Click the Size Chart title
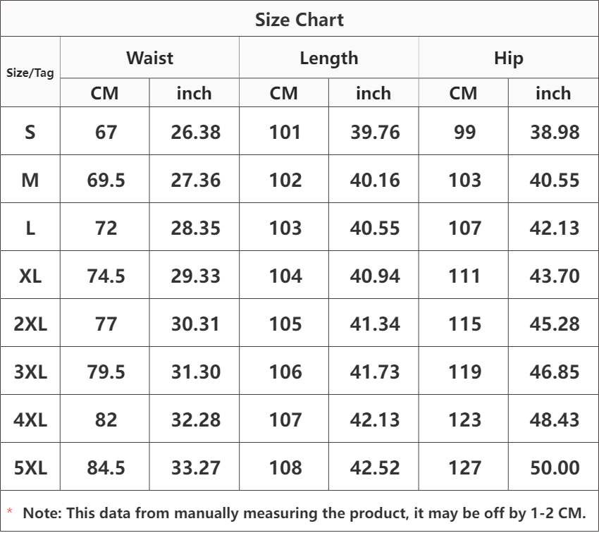Image resolution: width=599 pixels, height=533 pixels. tap(299, 20)
